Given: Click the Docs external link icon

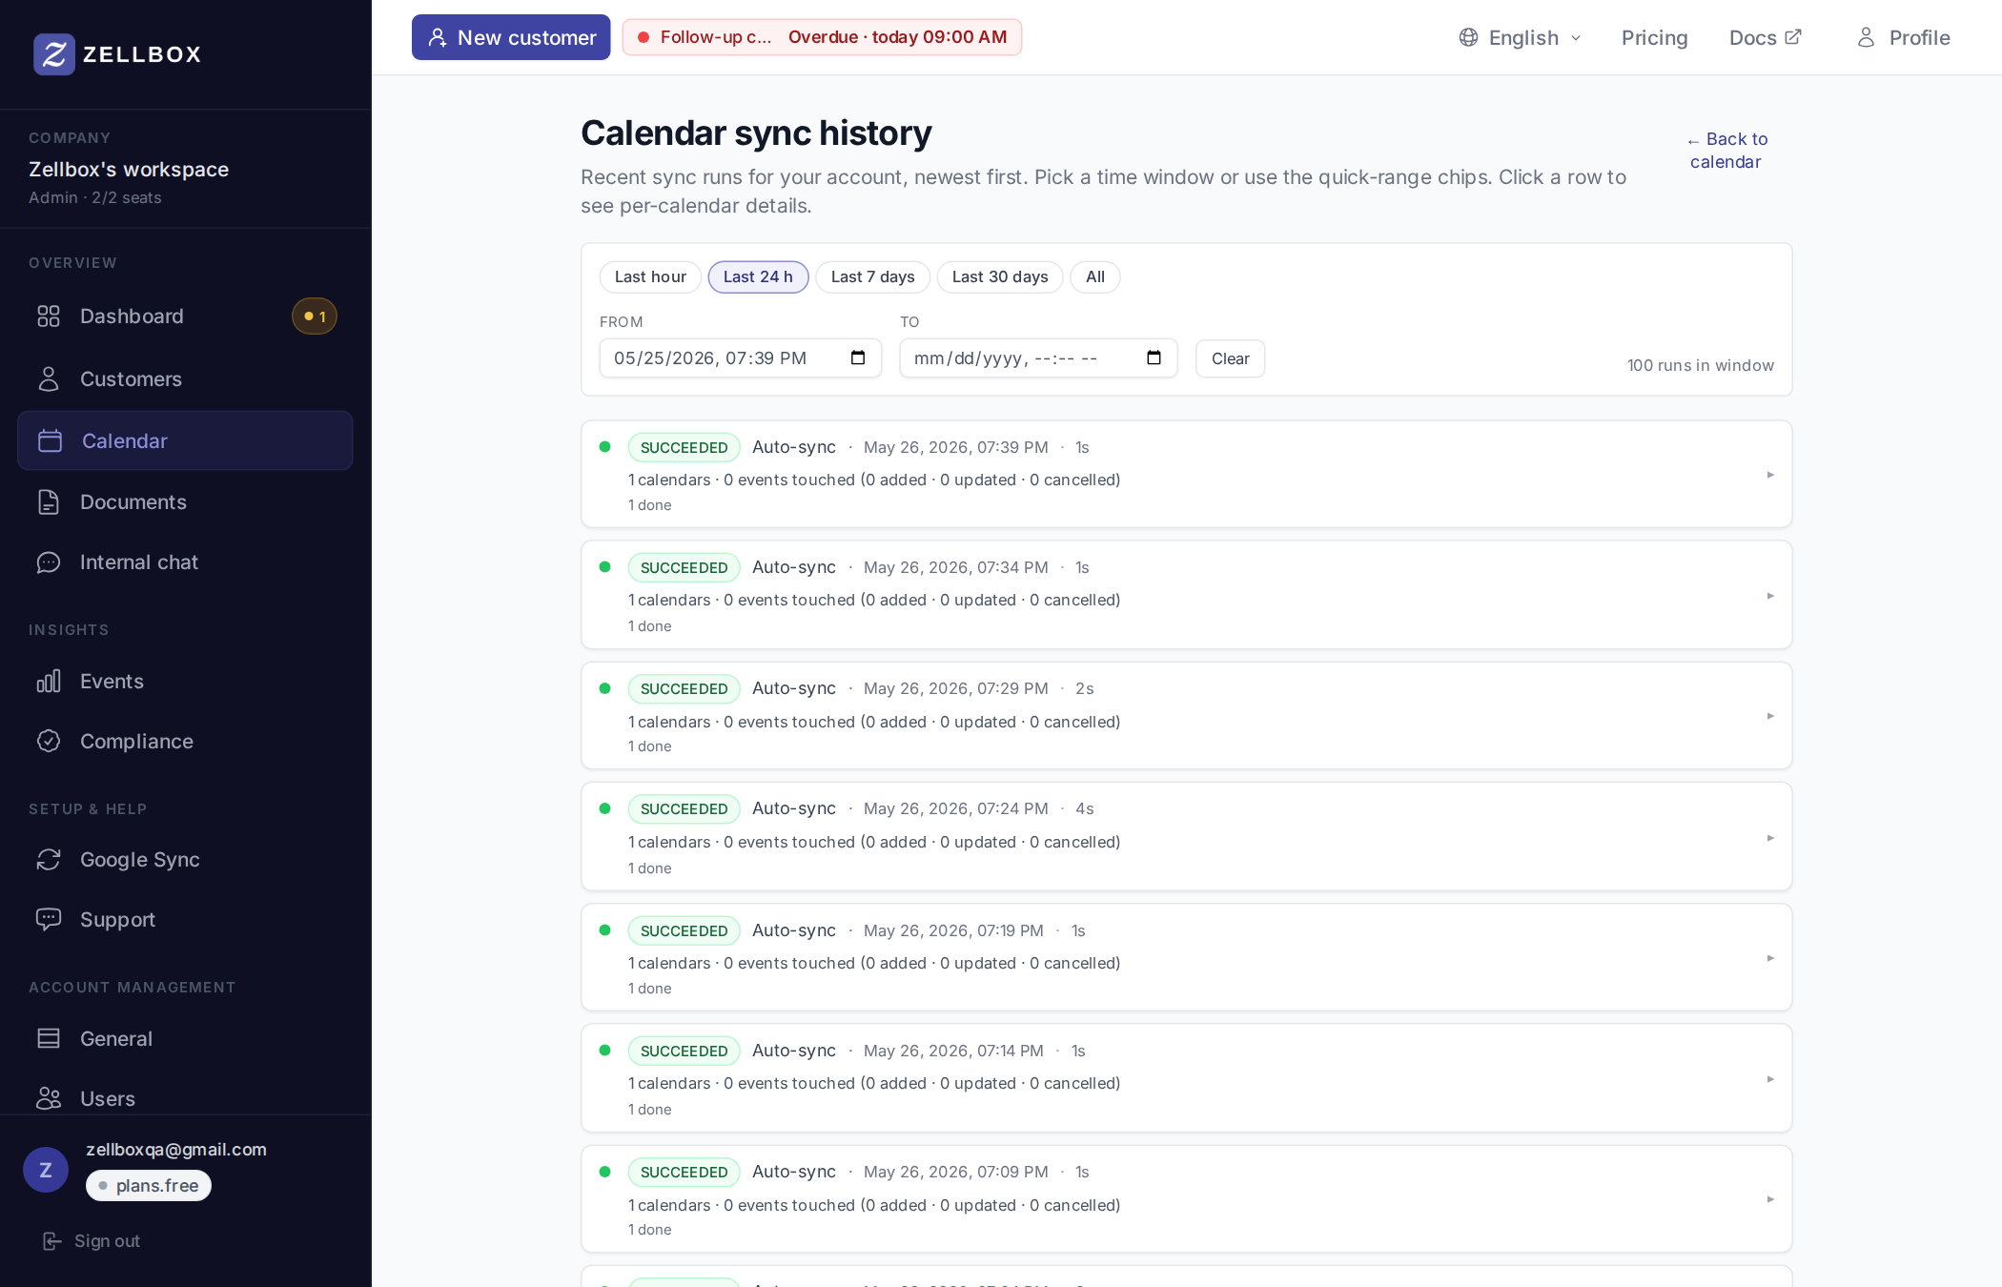Looking at the screenshot, I should click(1793, 36).
